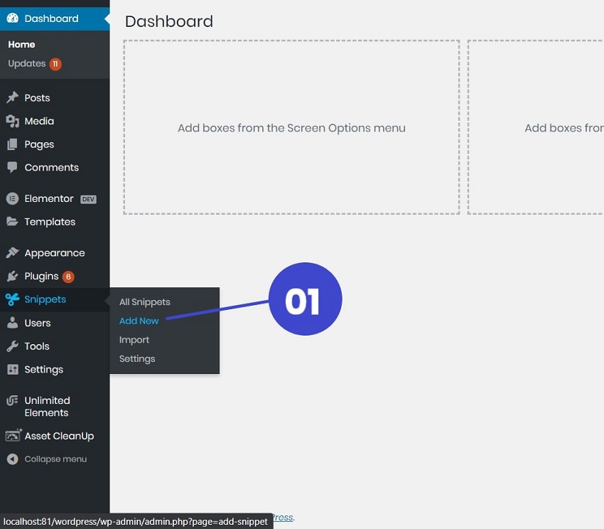Click the Elementor logo icon

[12, 198]
